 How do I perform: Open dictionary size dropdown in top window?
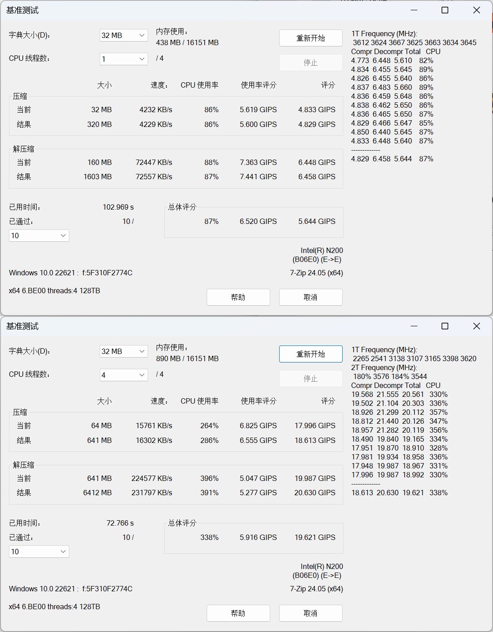[123, 35]
